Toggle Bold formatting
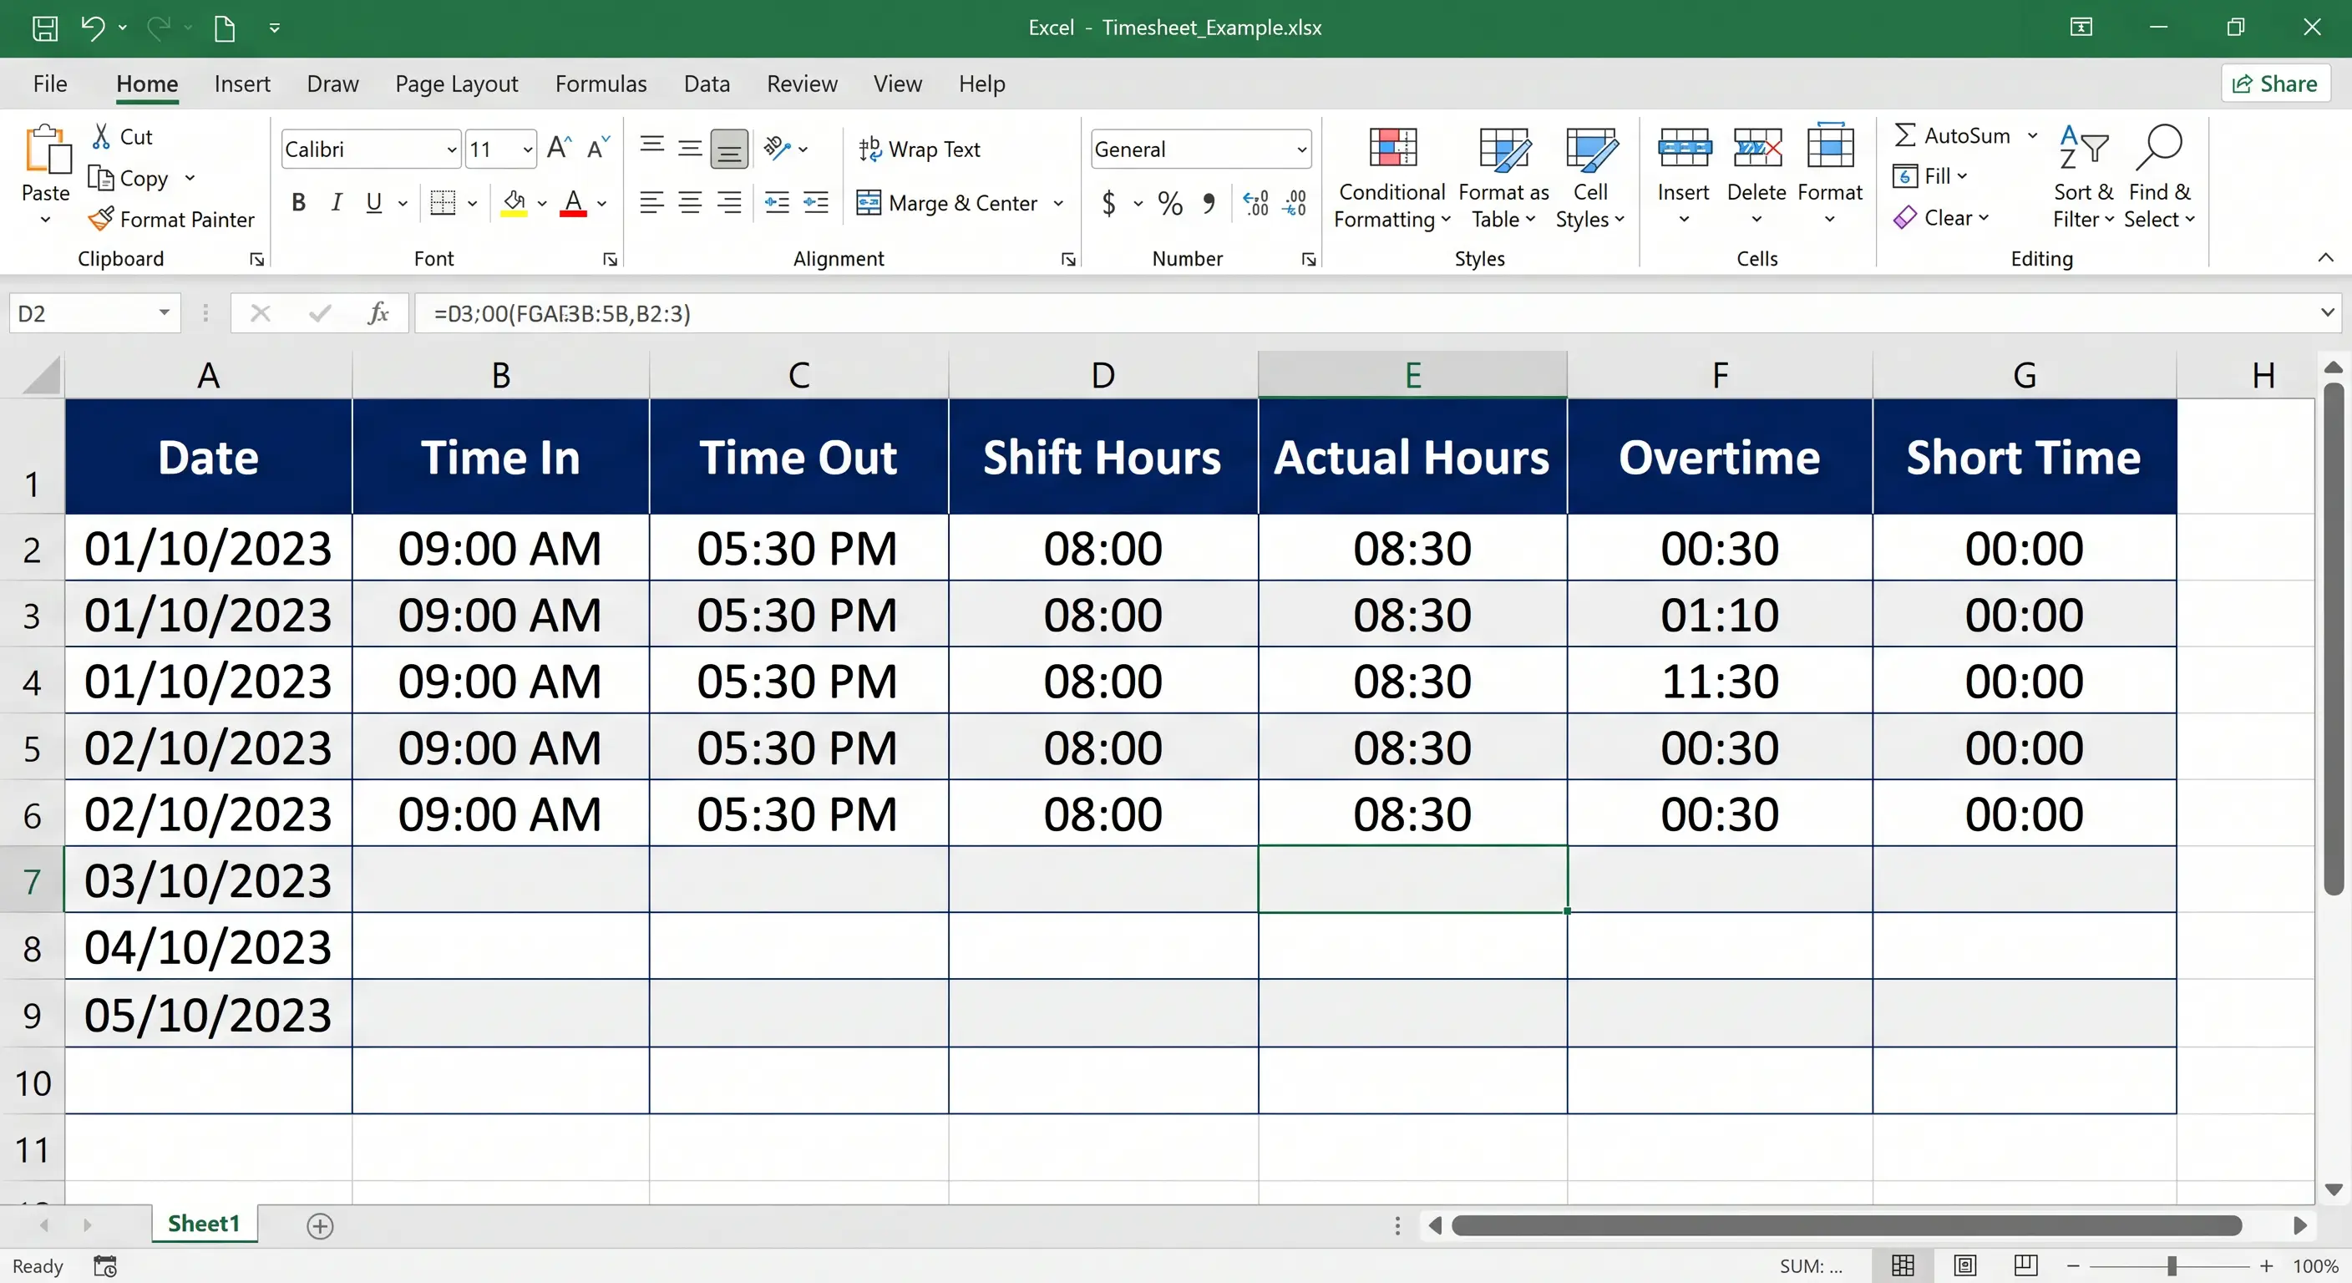Screen dimensions: 2352x1283 click(298, 203)
